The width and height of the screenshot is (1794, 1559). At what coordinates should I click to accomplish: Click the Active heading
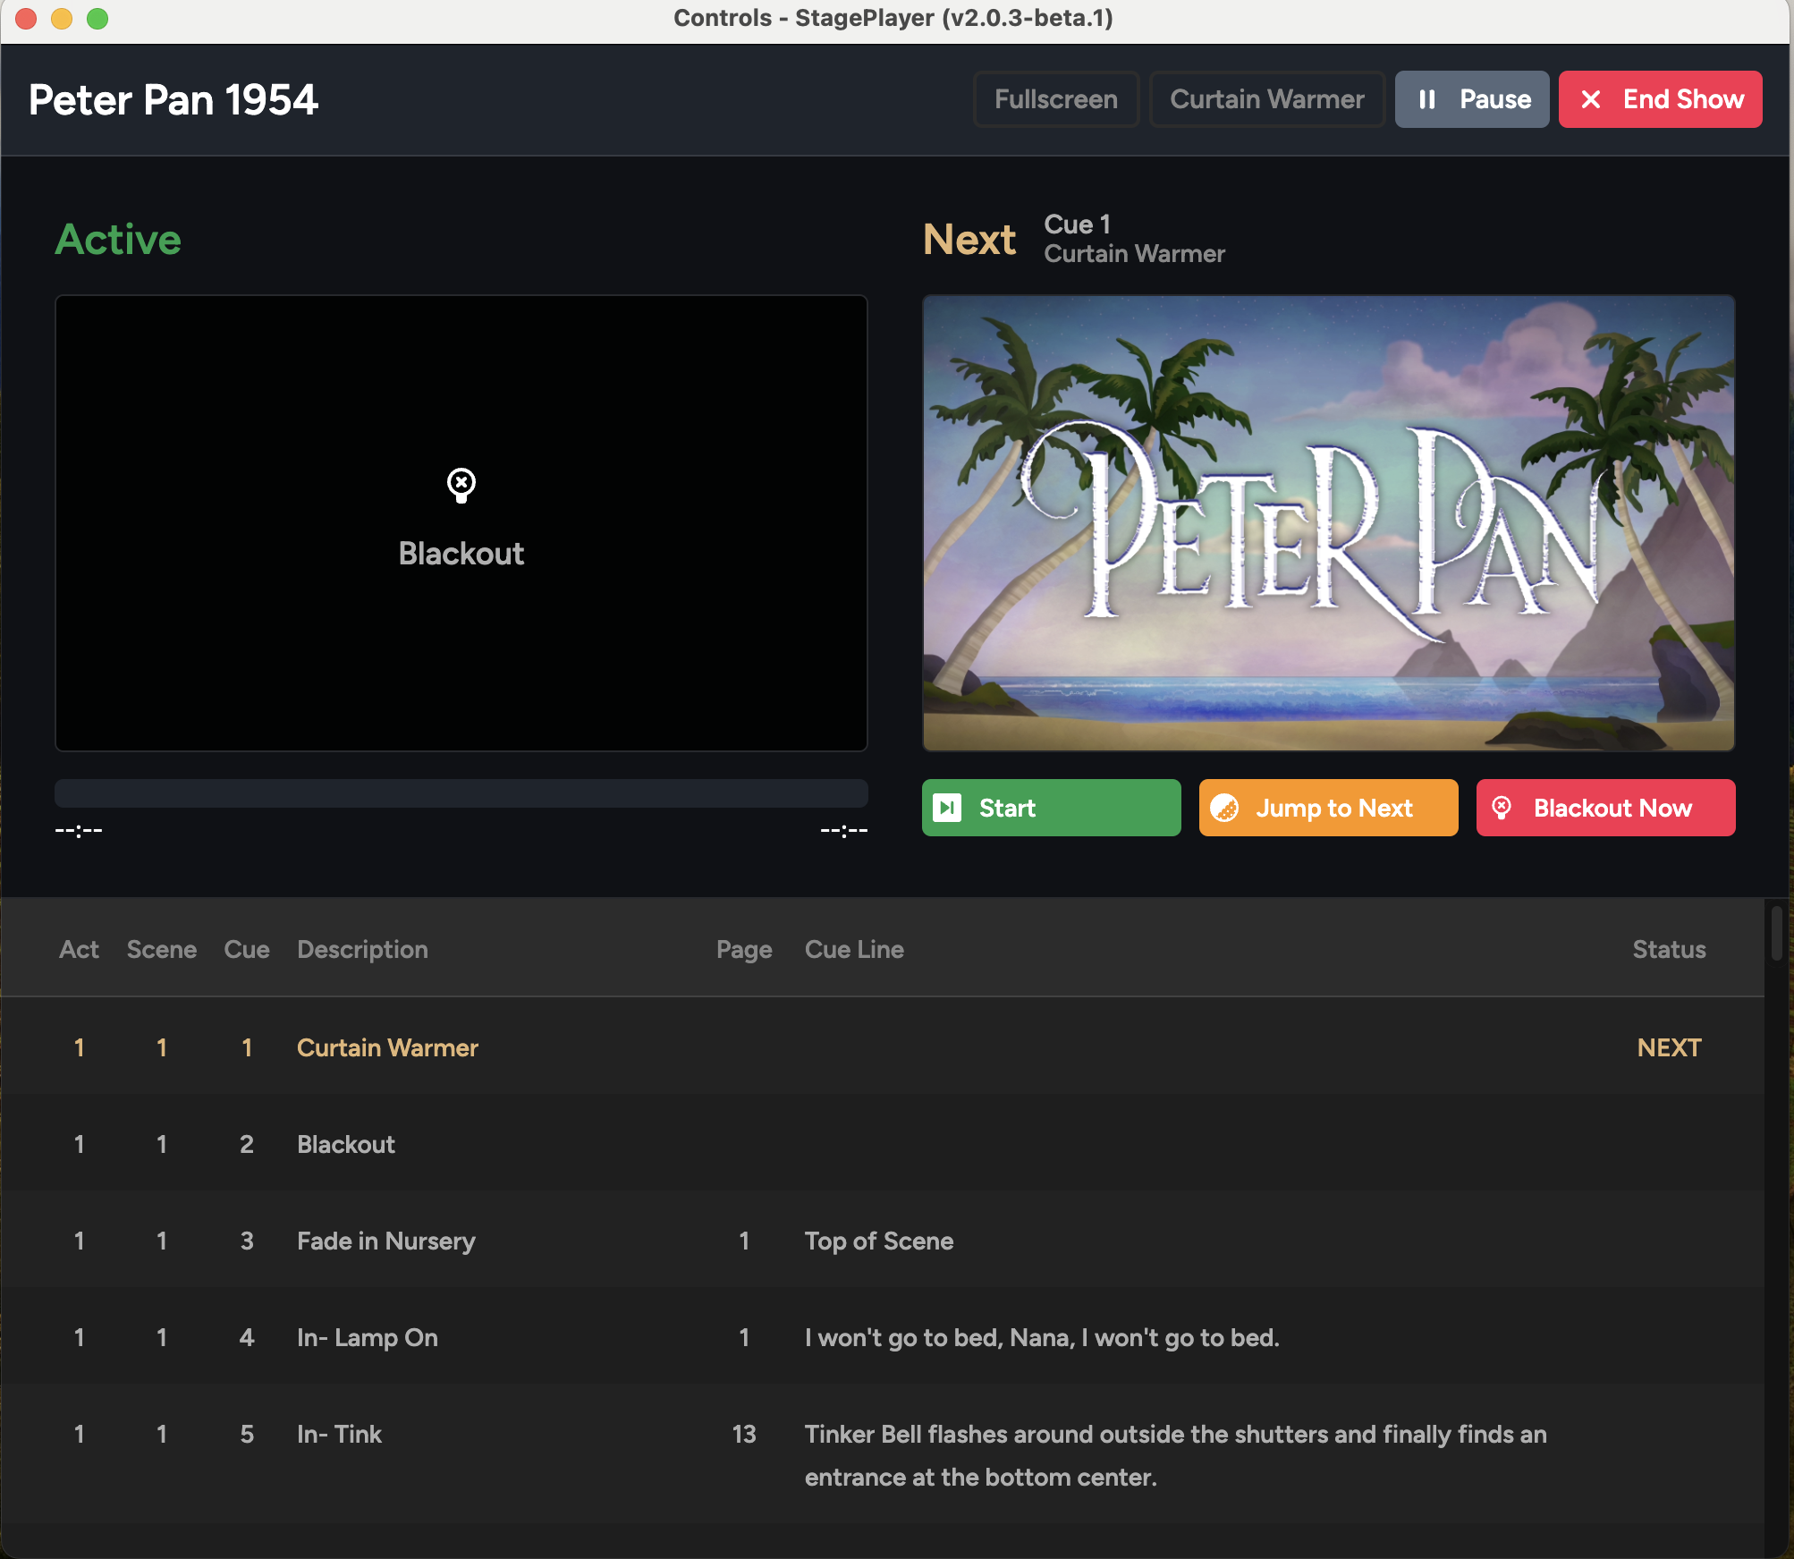click(x=118, y=239)
